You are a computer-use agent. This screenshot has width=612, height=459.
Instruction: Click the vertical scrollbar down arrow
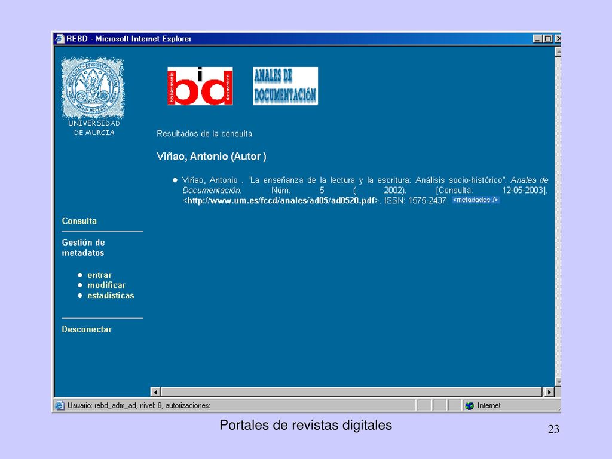558,381
